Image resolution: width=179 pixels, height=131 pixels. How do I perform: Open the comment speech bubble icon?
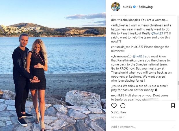[x=123, y=106]
